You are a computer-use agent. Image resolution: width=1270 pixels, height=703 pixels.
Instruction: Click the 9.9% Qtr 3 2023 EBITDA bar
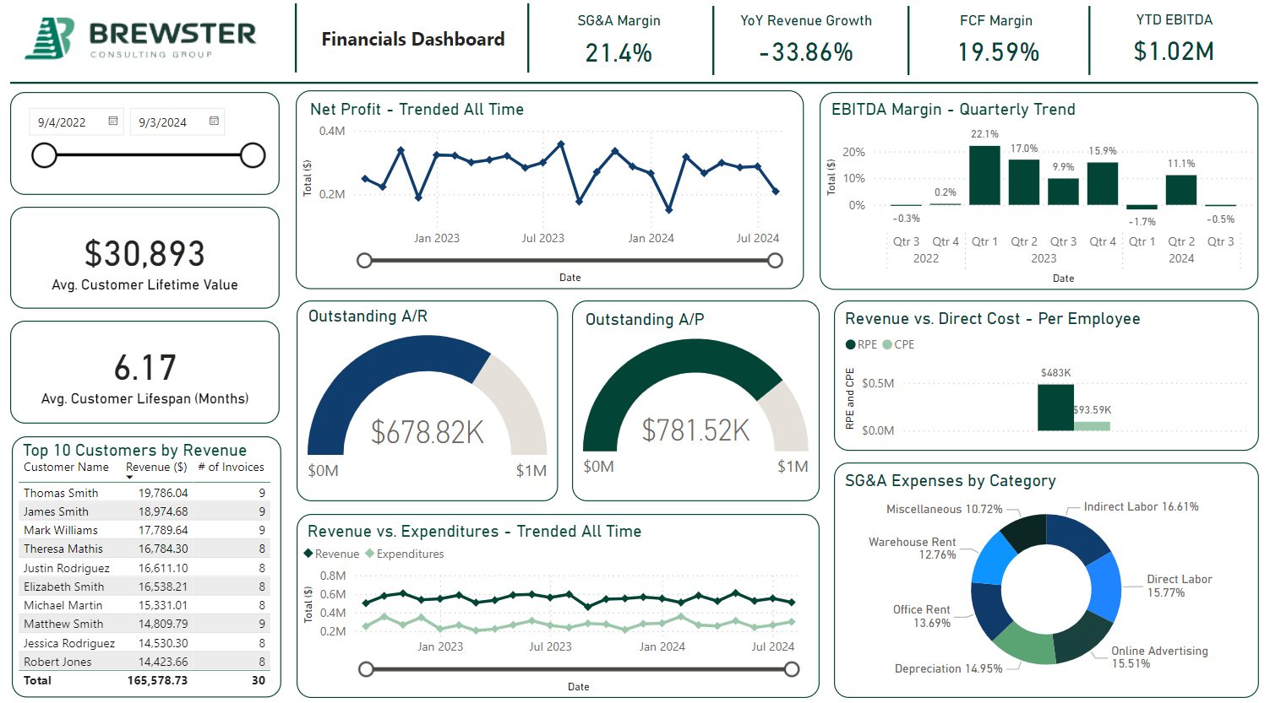click(x=1063, y=192)
